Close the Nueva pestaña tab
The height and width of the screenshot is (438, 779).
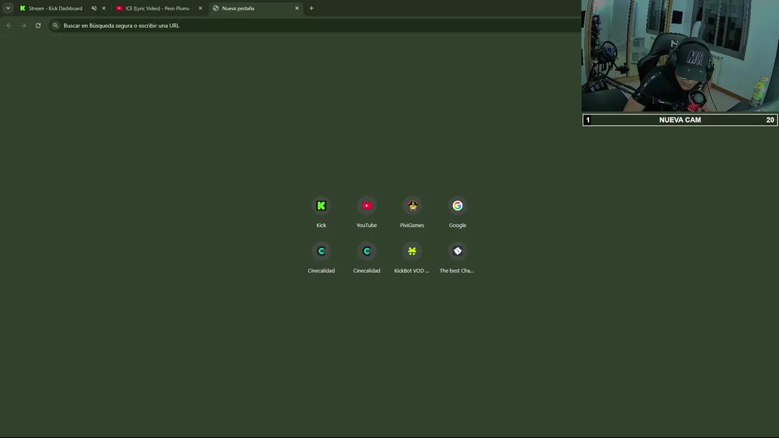(297, 9)
